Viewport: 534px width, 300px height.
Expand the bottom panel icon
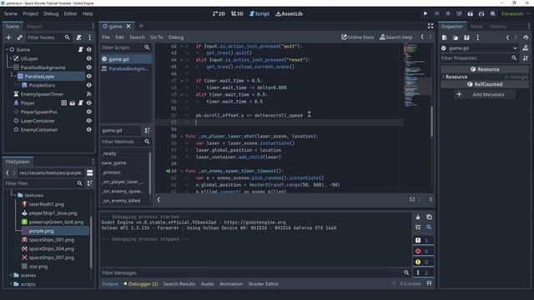click(429, 283)
